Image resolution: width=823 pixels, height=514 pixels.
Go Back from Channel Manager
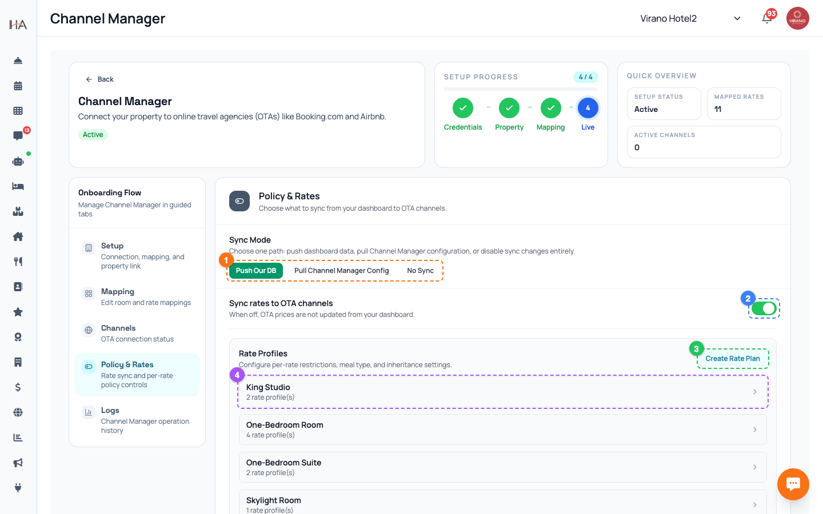pyautogui.click(x=99, y=79)
